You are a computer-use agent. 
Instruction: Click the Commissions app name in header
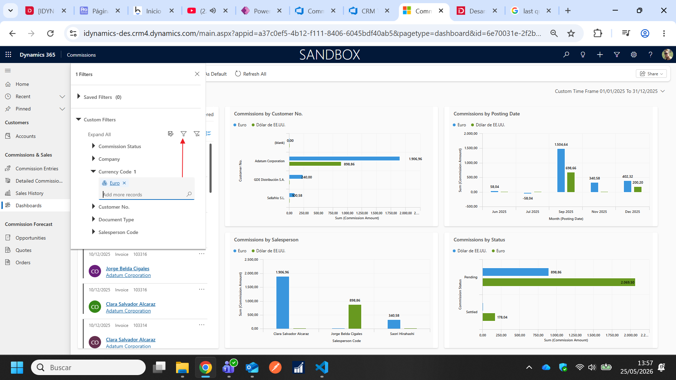(x=81, y=55)
